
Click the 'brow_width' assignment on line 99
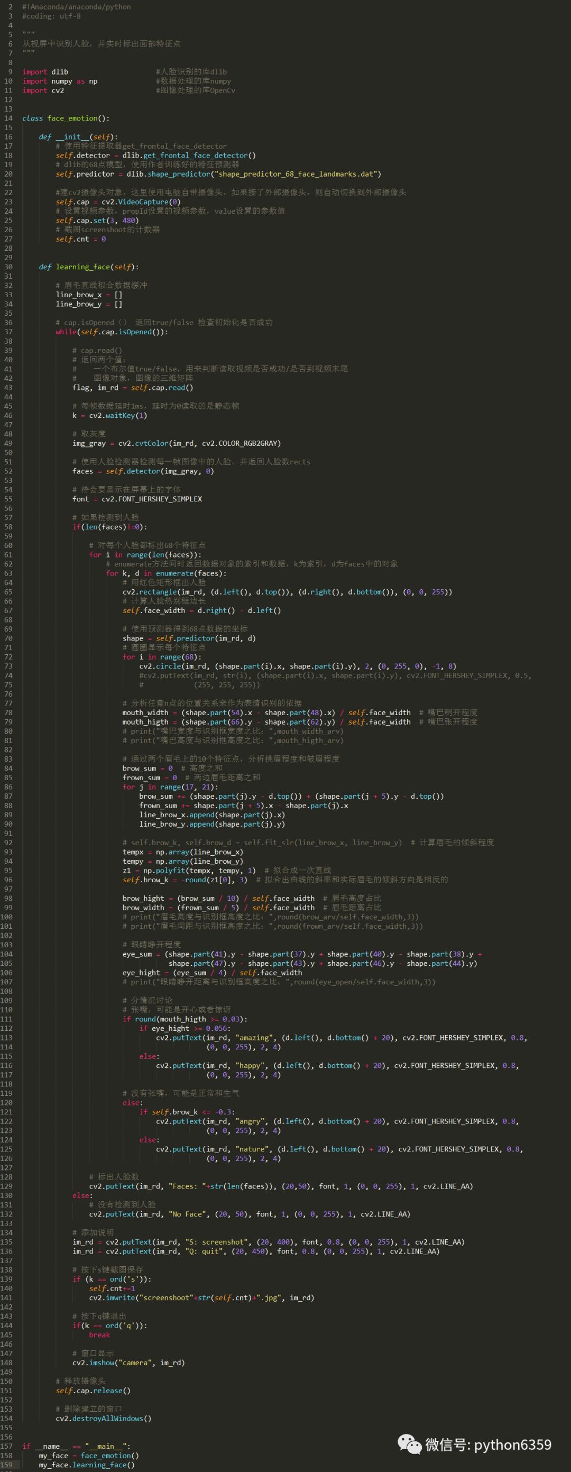[x=218, y=908]
